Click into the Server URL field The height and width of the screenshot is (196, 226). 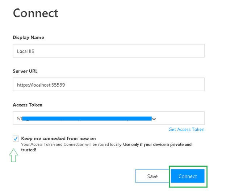click(x=108, y=85)
